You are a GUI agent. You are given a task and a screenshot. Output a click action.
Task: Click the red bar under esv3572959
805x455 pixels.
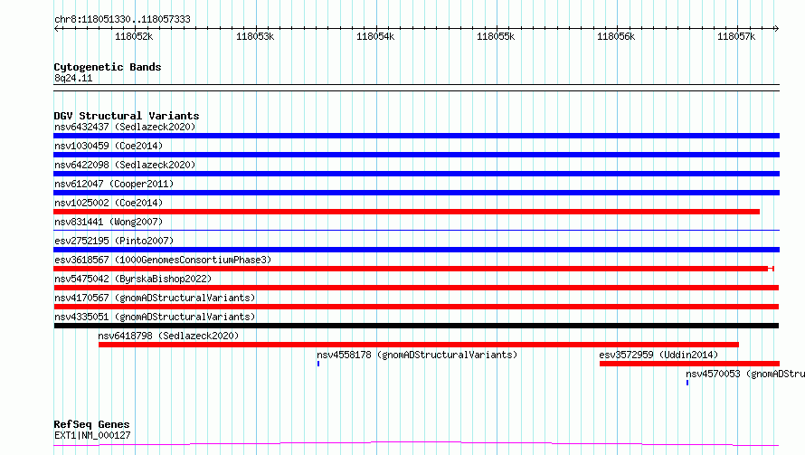point(689,364)
